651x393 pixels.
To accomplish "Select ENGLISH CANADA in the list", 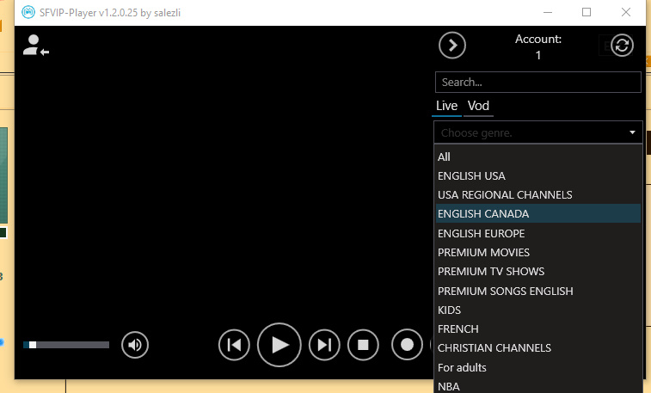I will pyautogui.click(x=538, y=214).
